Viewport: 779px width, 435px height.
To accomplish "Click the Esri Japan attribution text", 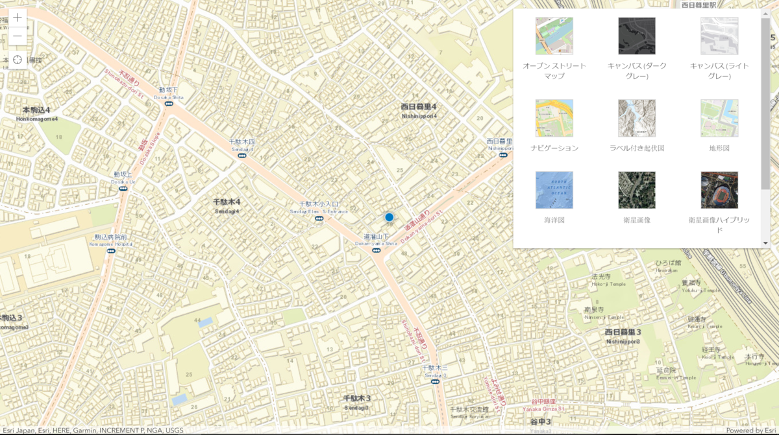I will (x=18, y=430).
